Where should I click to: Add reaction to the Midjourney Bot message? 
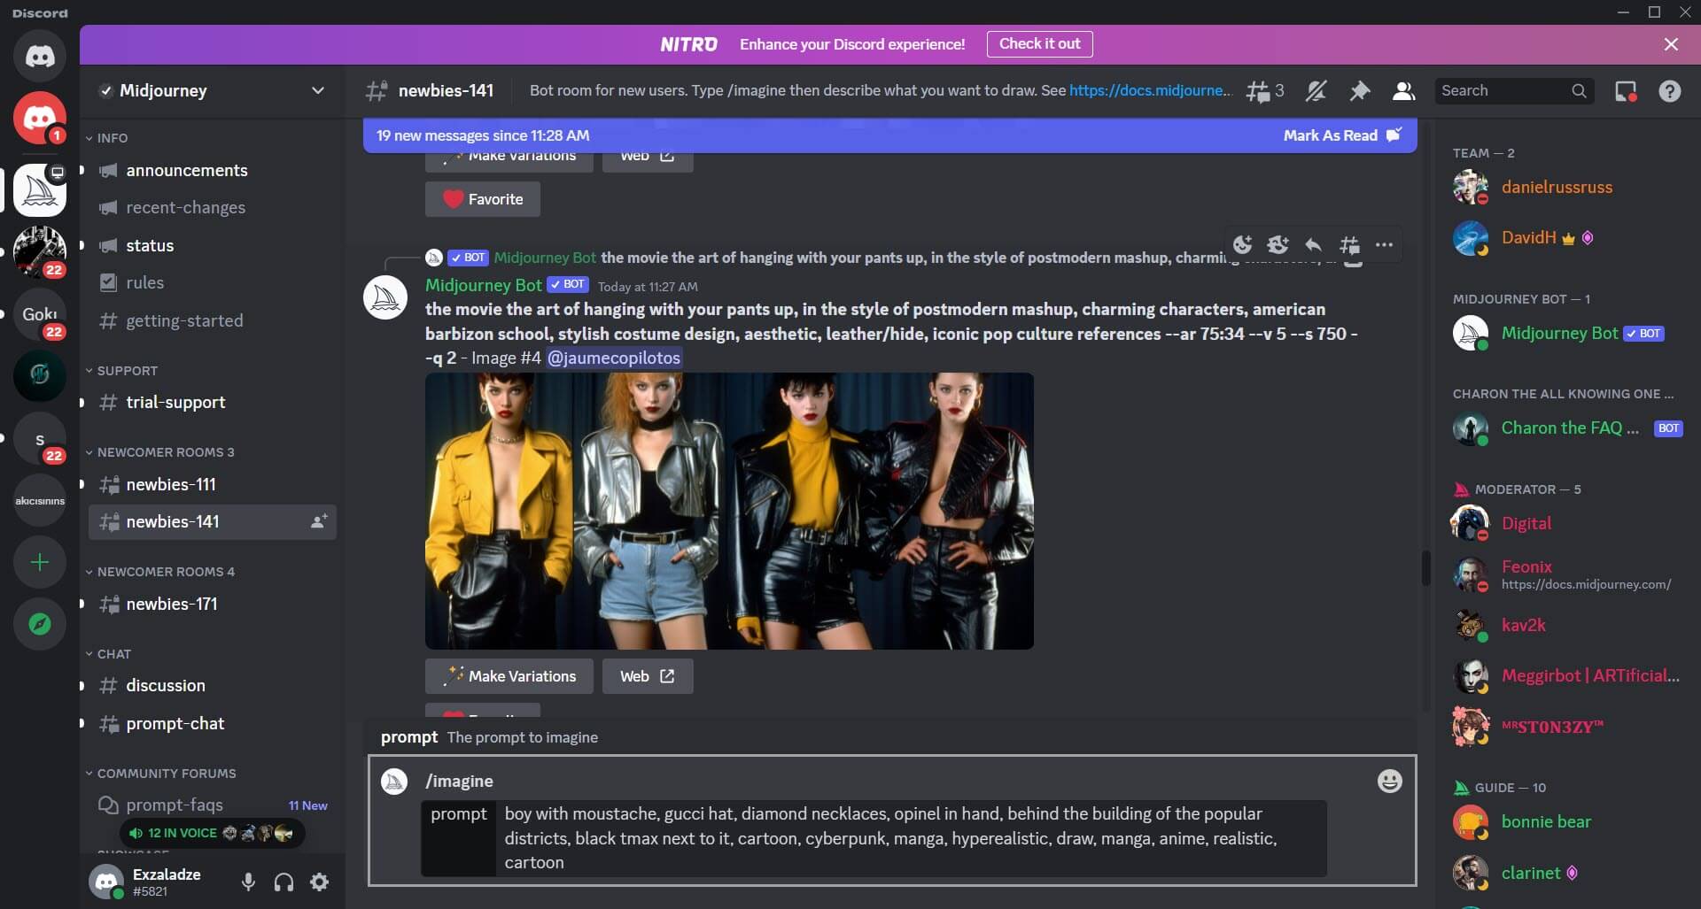click(x=1243, y=244)
